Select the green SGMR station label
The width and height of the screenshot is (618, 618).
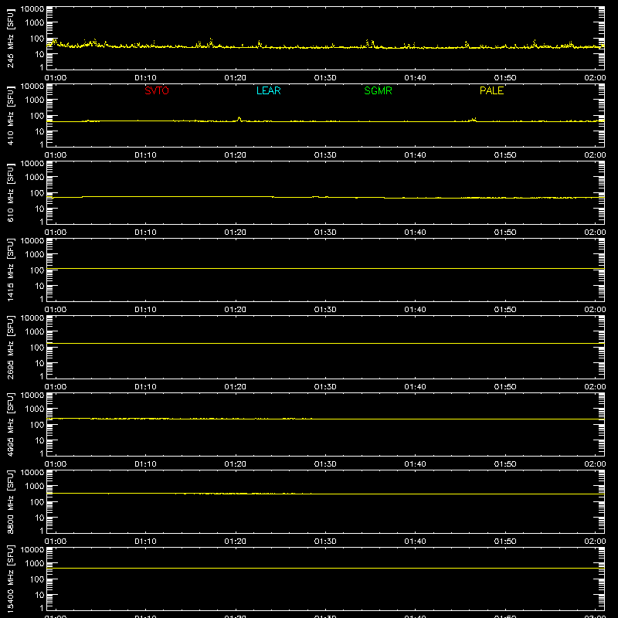[378, 90]
